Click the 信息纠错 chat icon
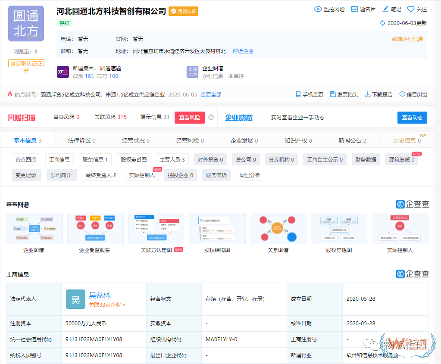 [402, 94]
